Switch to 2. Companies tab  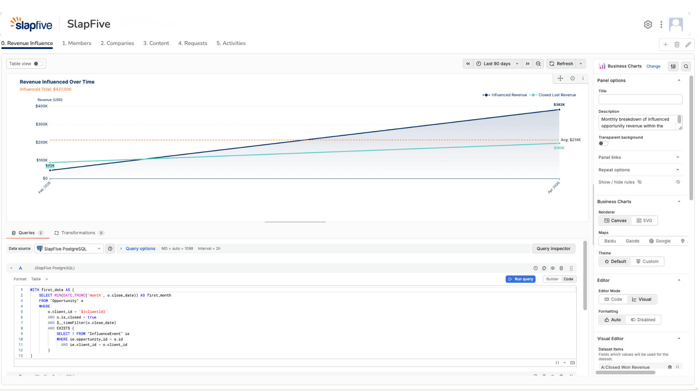[117, 43]
